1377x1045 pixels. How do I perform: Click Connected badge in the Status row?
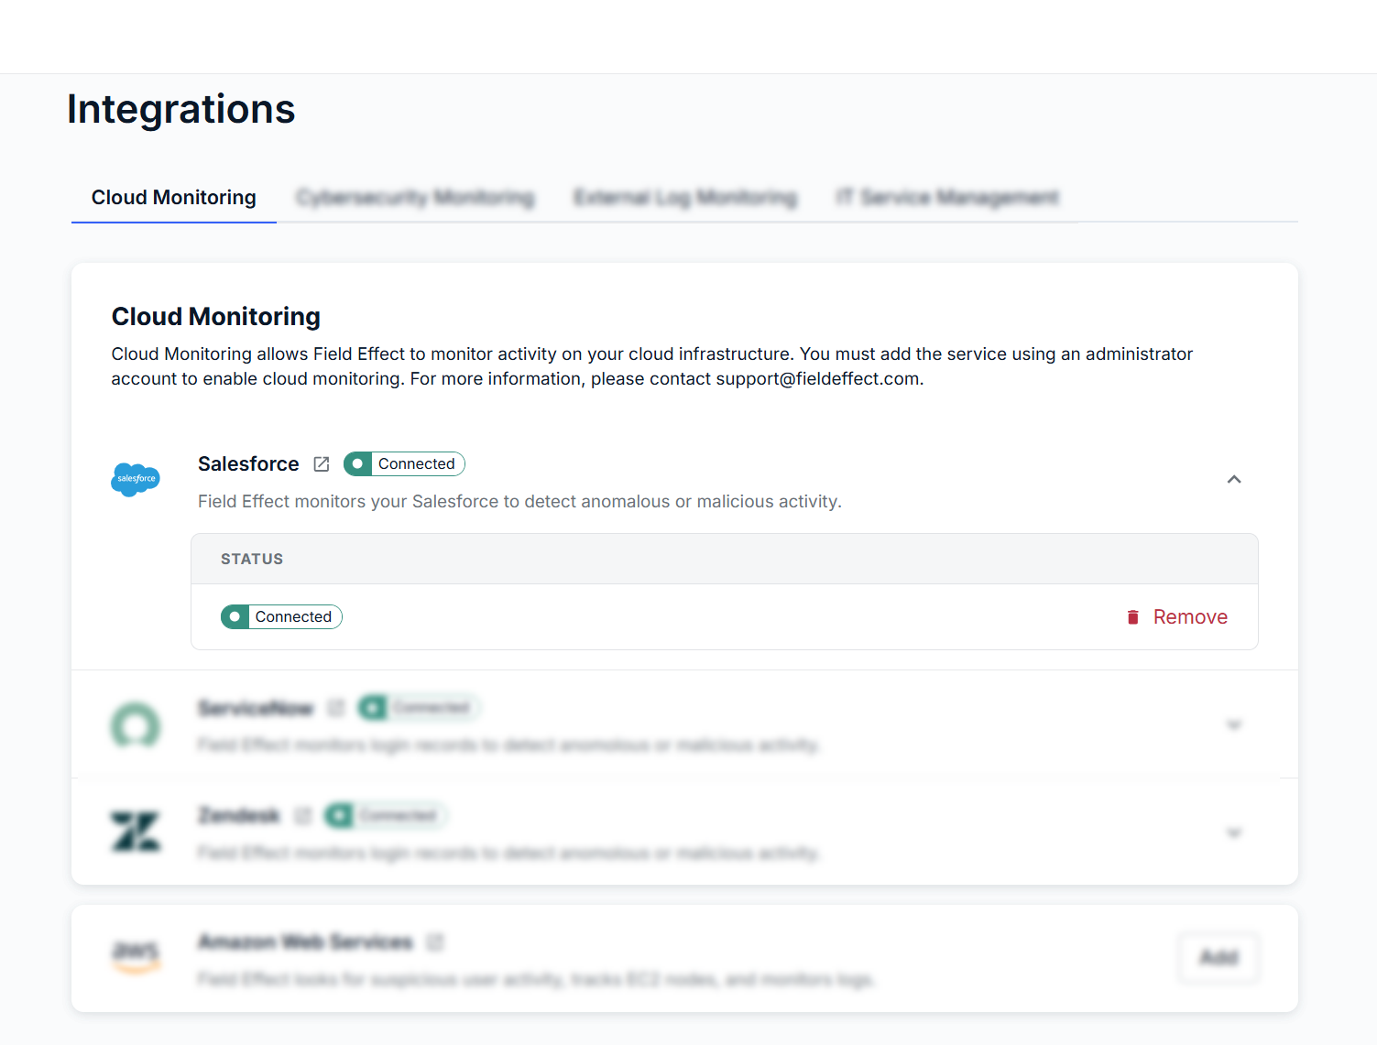281,617
